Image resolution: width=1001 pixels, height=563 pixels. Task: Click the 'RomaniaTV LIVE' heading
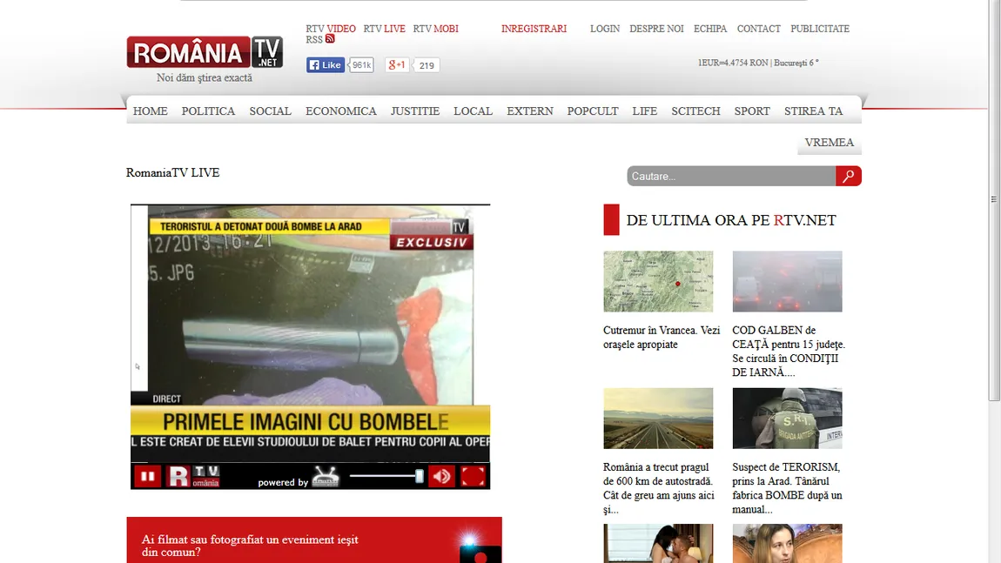point(172,172)
